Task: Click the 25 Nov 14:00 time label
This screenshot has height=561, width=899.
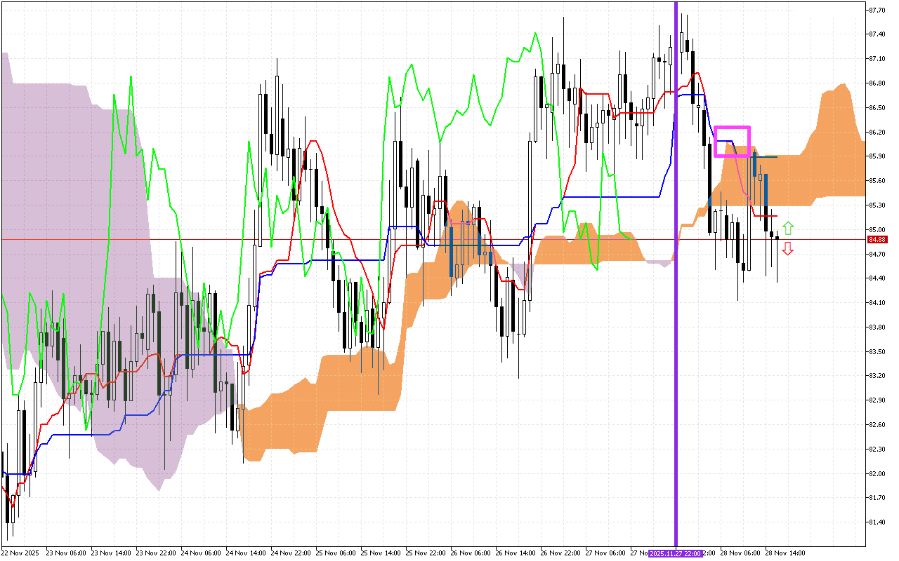Action: tap(380, 553)
